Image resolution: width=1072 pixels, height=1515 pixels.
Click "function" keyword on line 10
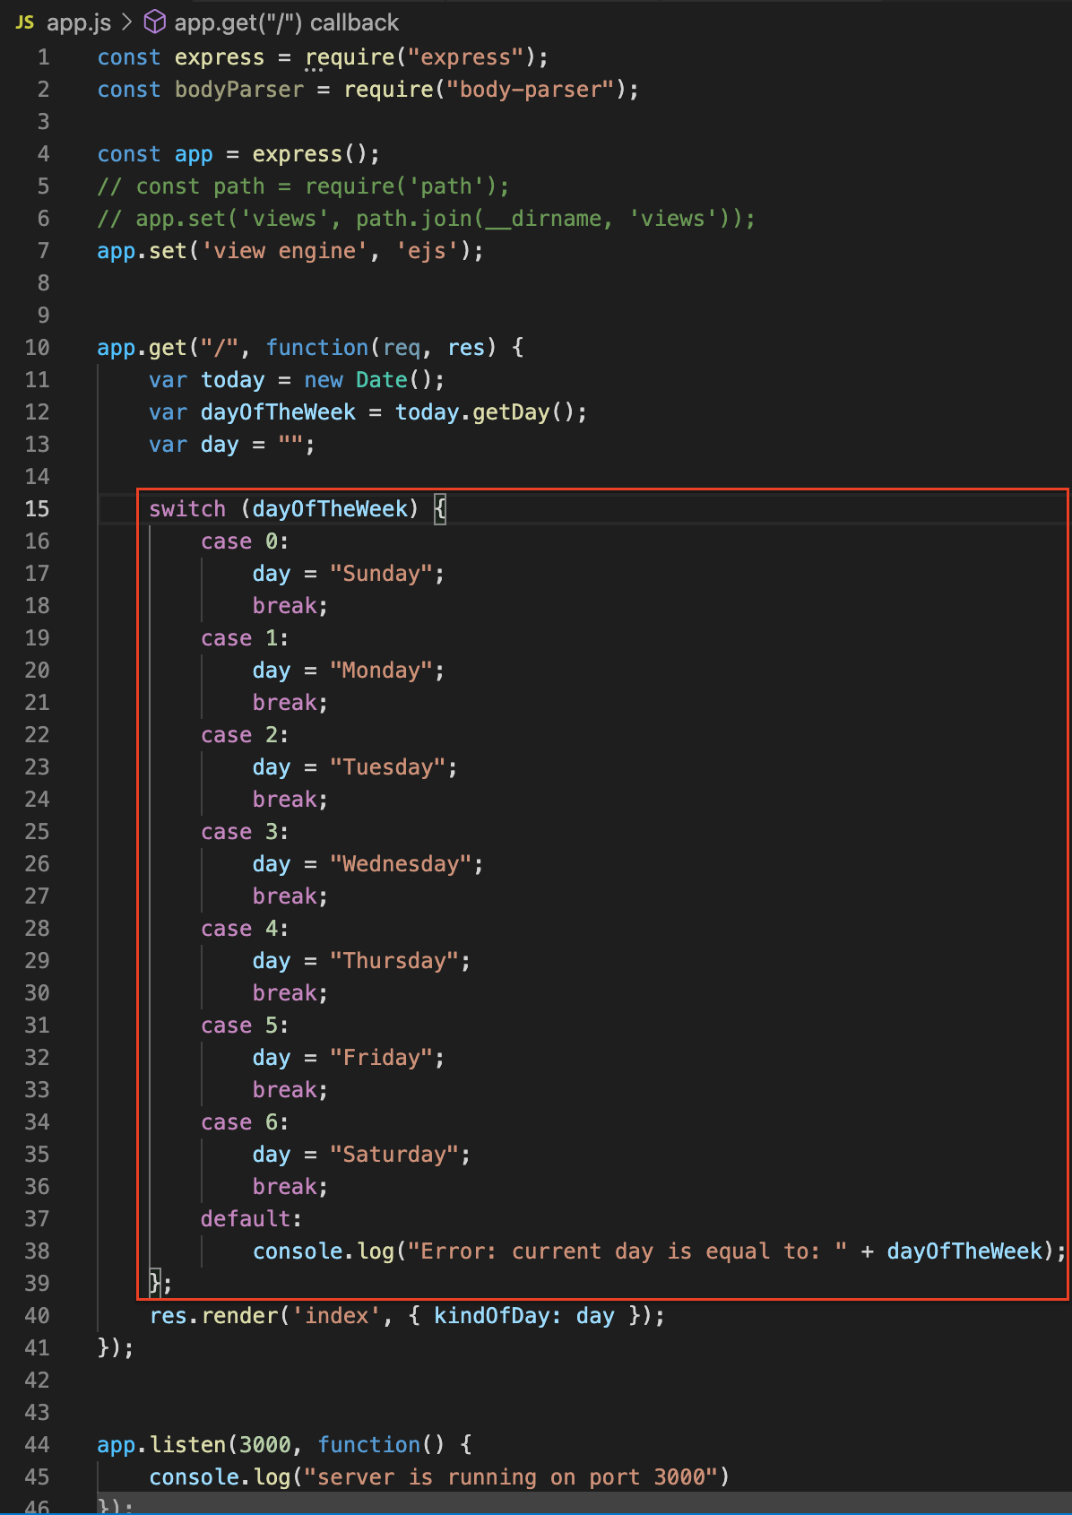point(317,348)
